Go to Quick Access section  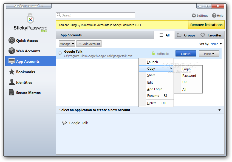pos(31,41)
